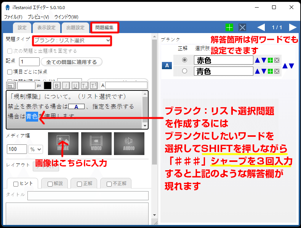Click the layout panel icon left of px field
This screenshot has height=228, width=301.
click(x=11, y=85)
